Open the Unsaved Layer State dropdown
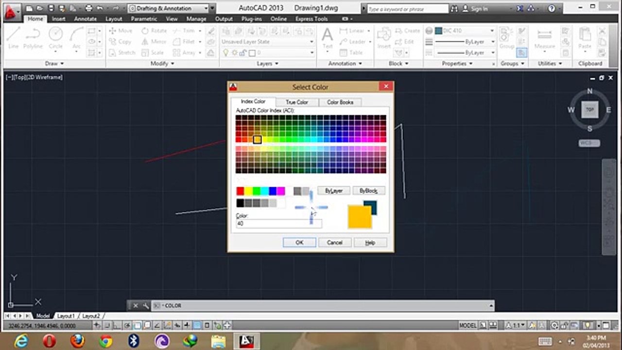622x350 pixels. (267, 42)
